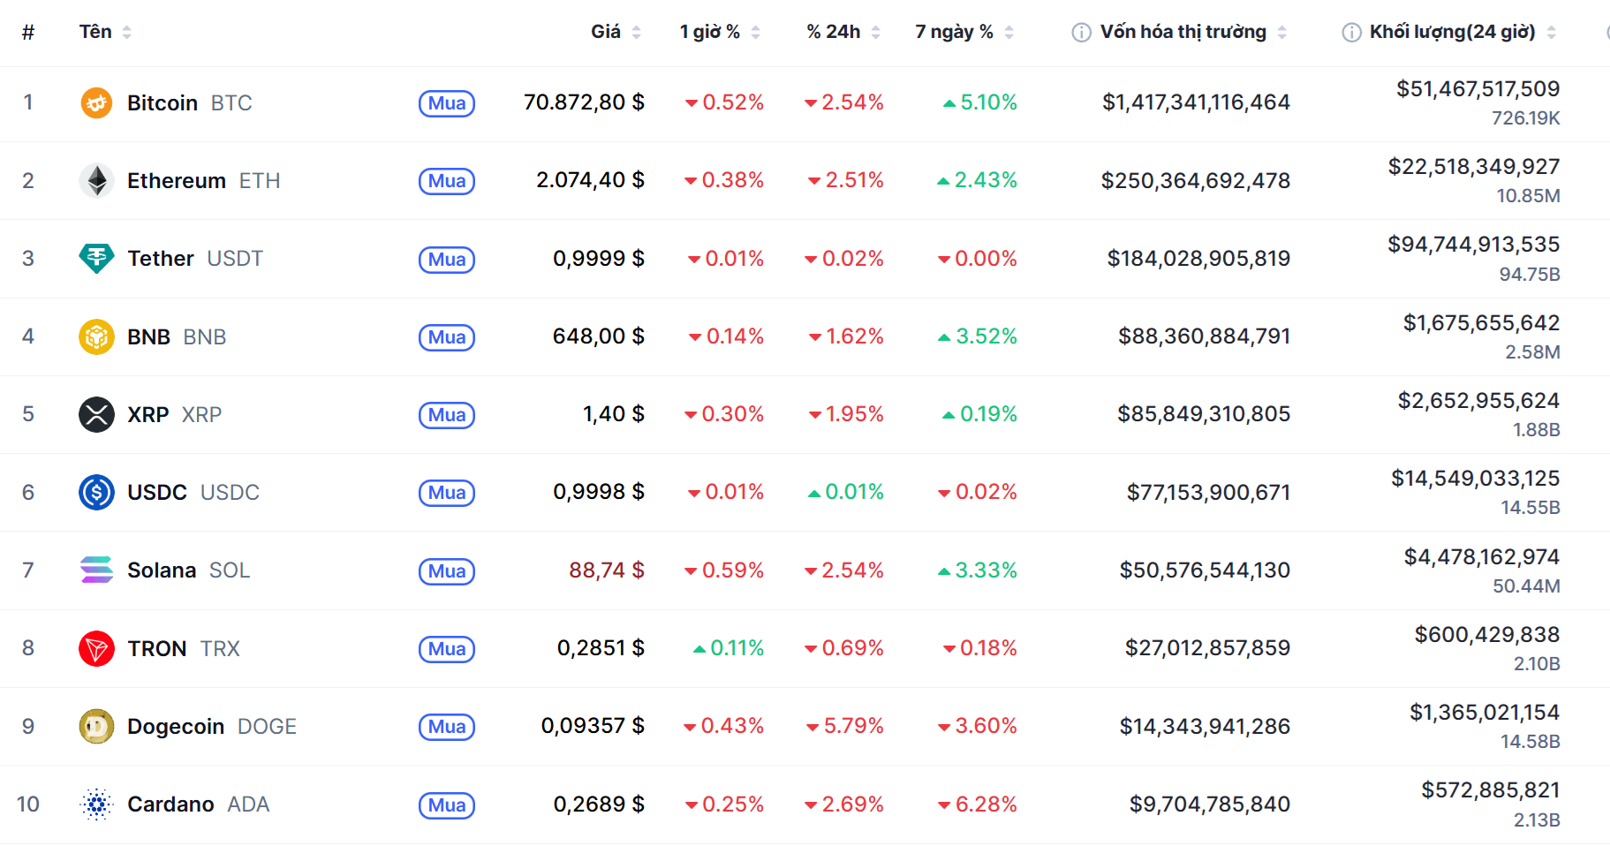The image size is (1610, 846).
Task: Click Mua button for Ethereum
Action: point(447,181)
